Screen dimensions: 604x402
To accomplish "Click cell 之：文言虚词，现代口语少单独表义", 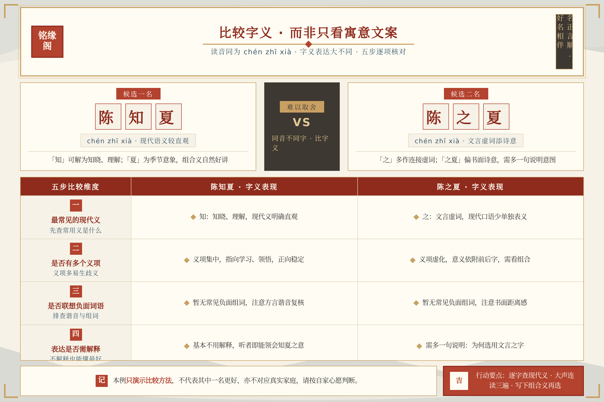I will pyautogui.click(x=470, y=217).
